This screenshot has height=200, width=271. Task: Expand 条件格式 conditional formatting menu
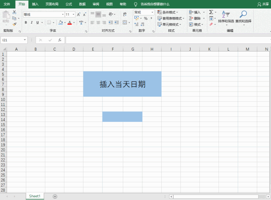pyautogui.click(x=168, y=12)
